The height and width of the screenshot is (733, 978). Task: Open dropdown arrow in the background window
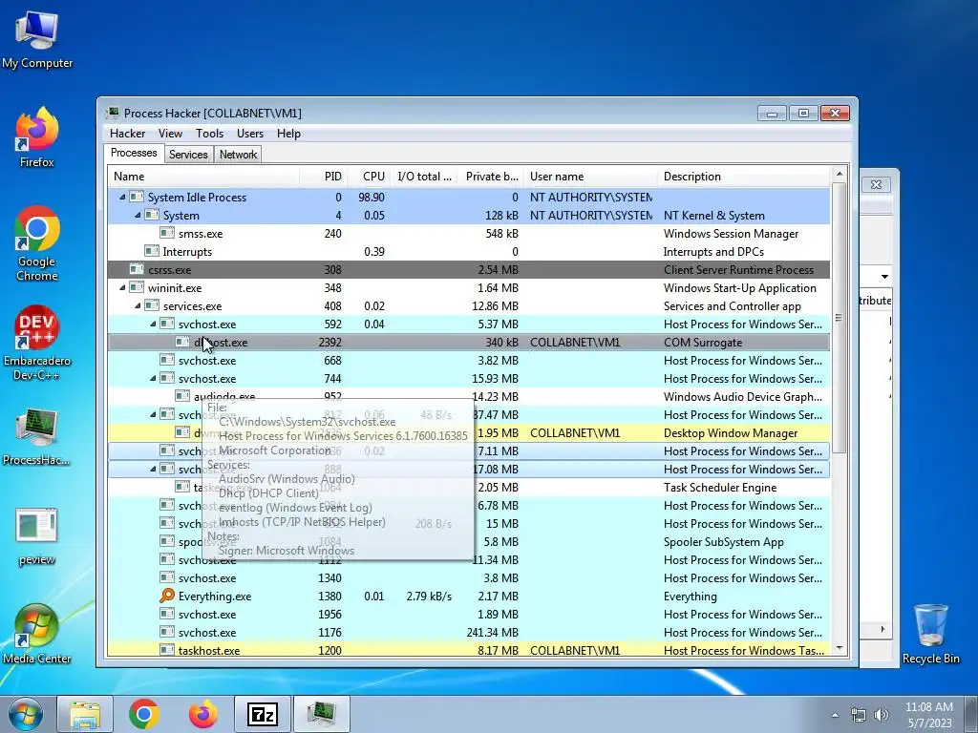point(884,276)
